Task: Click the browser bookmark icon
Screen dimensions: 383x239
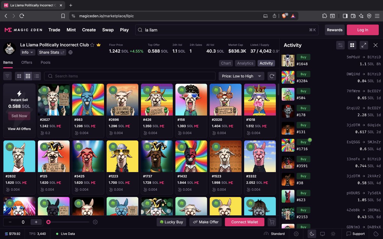Action: [63, 16]
